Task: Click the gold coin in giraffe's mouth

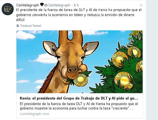Action: tap(81, 80)
